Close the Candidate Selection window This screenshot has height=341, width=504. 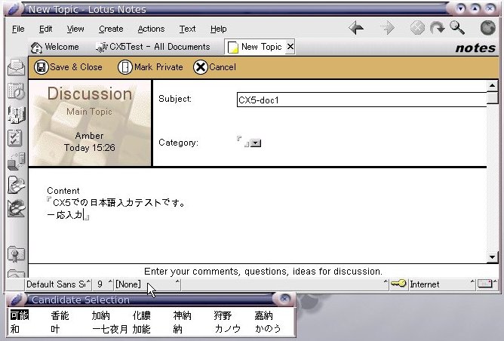click(x=284, y=299)
